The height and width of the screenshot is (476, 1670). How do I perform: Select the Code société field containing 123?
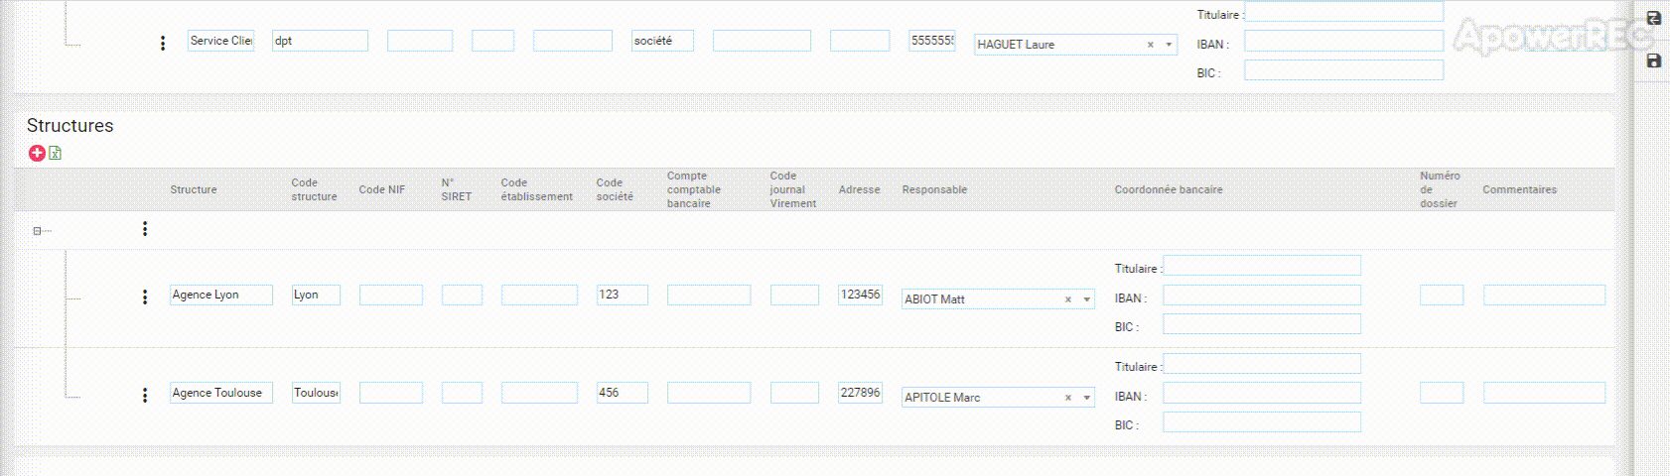pos(622,295)
